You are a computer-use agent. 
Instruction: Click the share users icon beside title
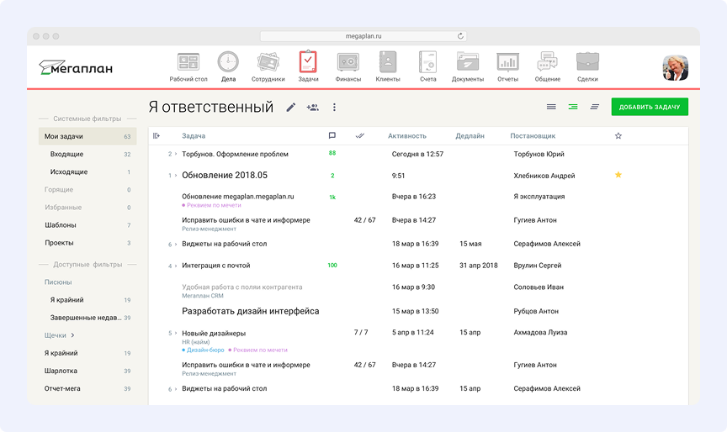tap(312, 108)
